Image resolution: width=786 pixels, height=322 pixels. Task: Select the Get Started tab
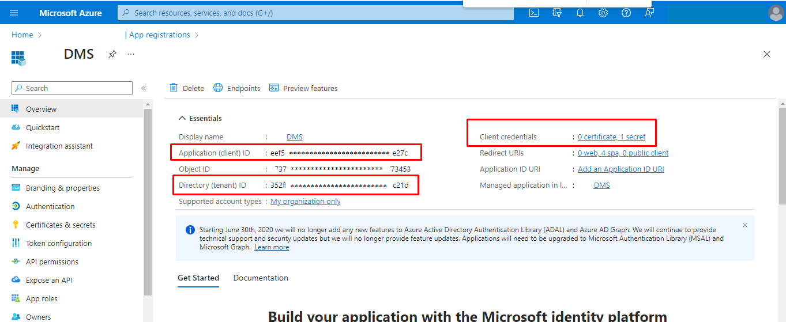(x=198, y=278)
